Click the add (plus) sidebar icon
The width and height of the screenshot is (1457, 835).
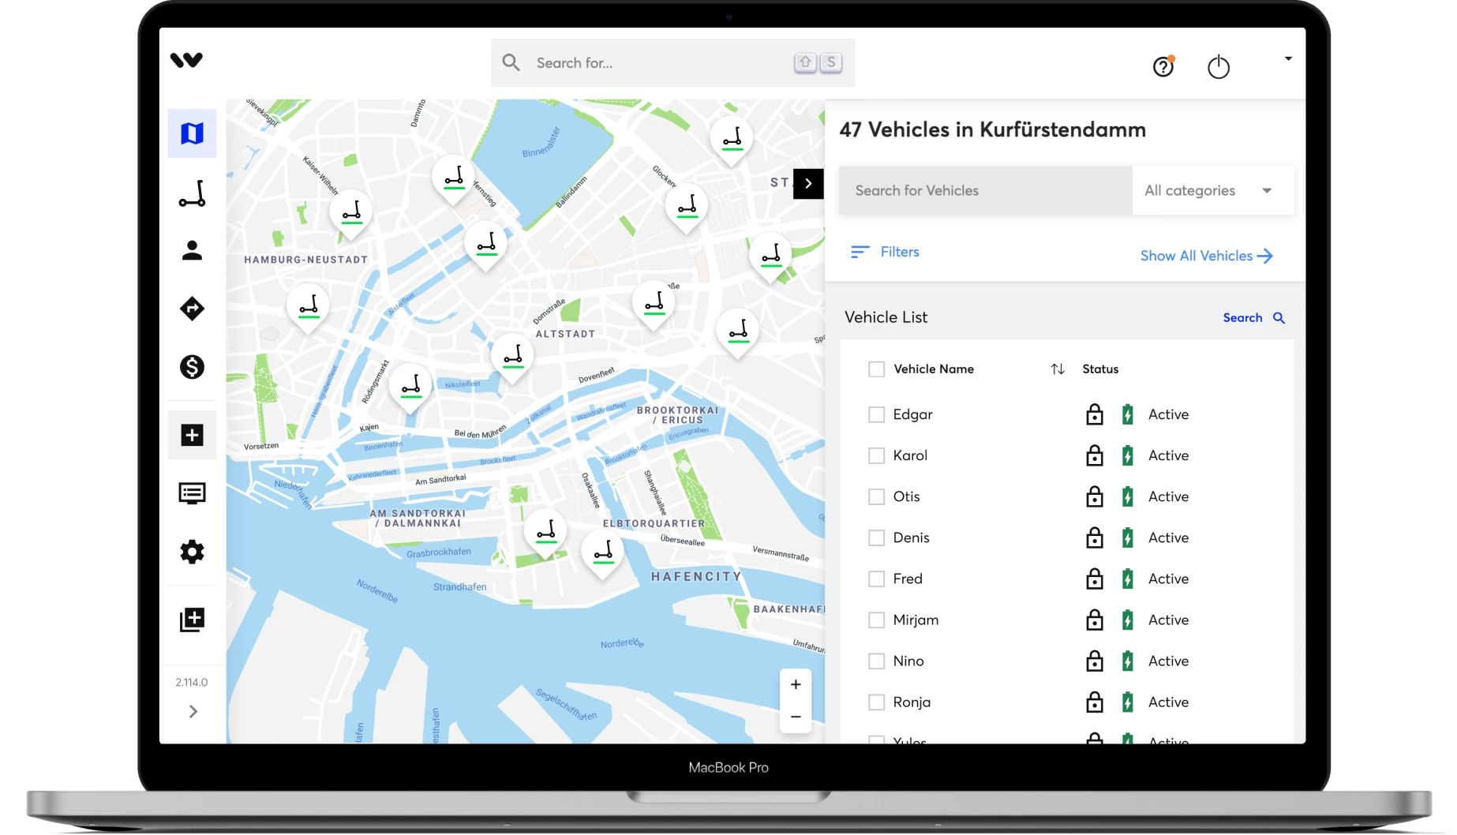click(192, 435)
